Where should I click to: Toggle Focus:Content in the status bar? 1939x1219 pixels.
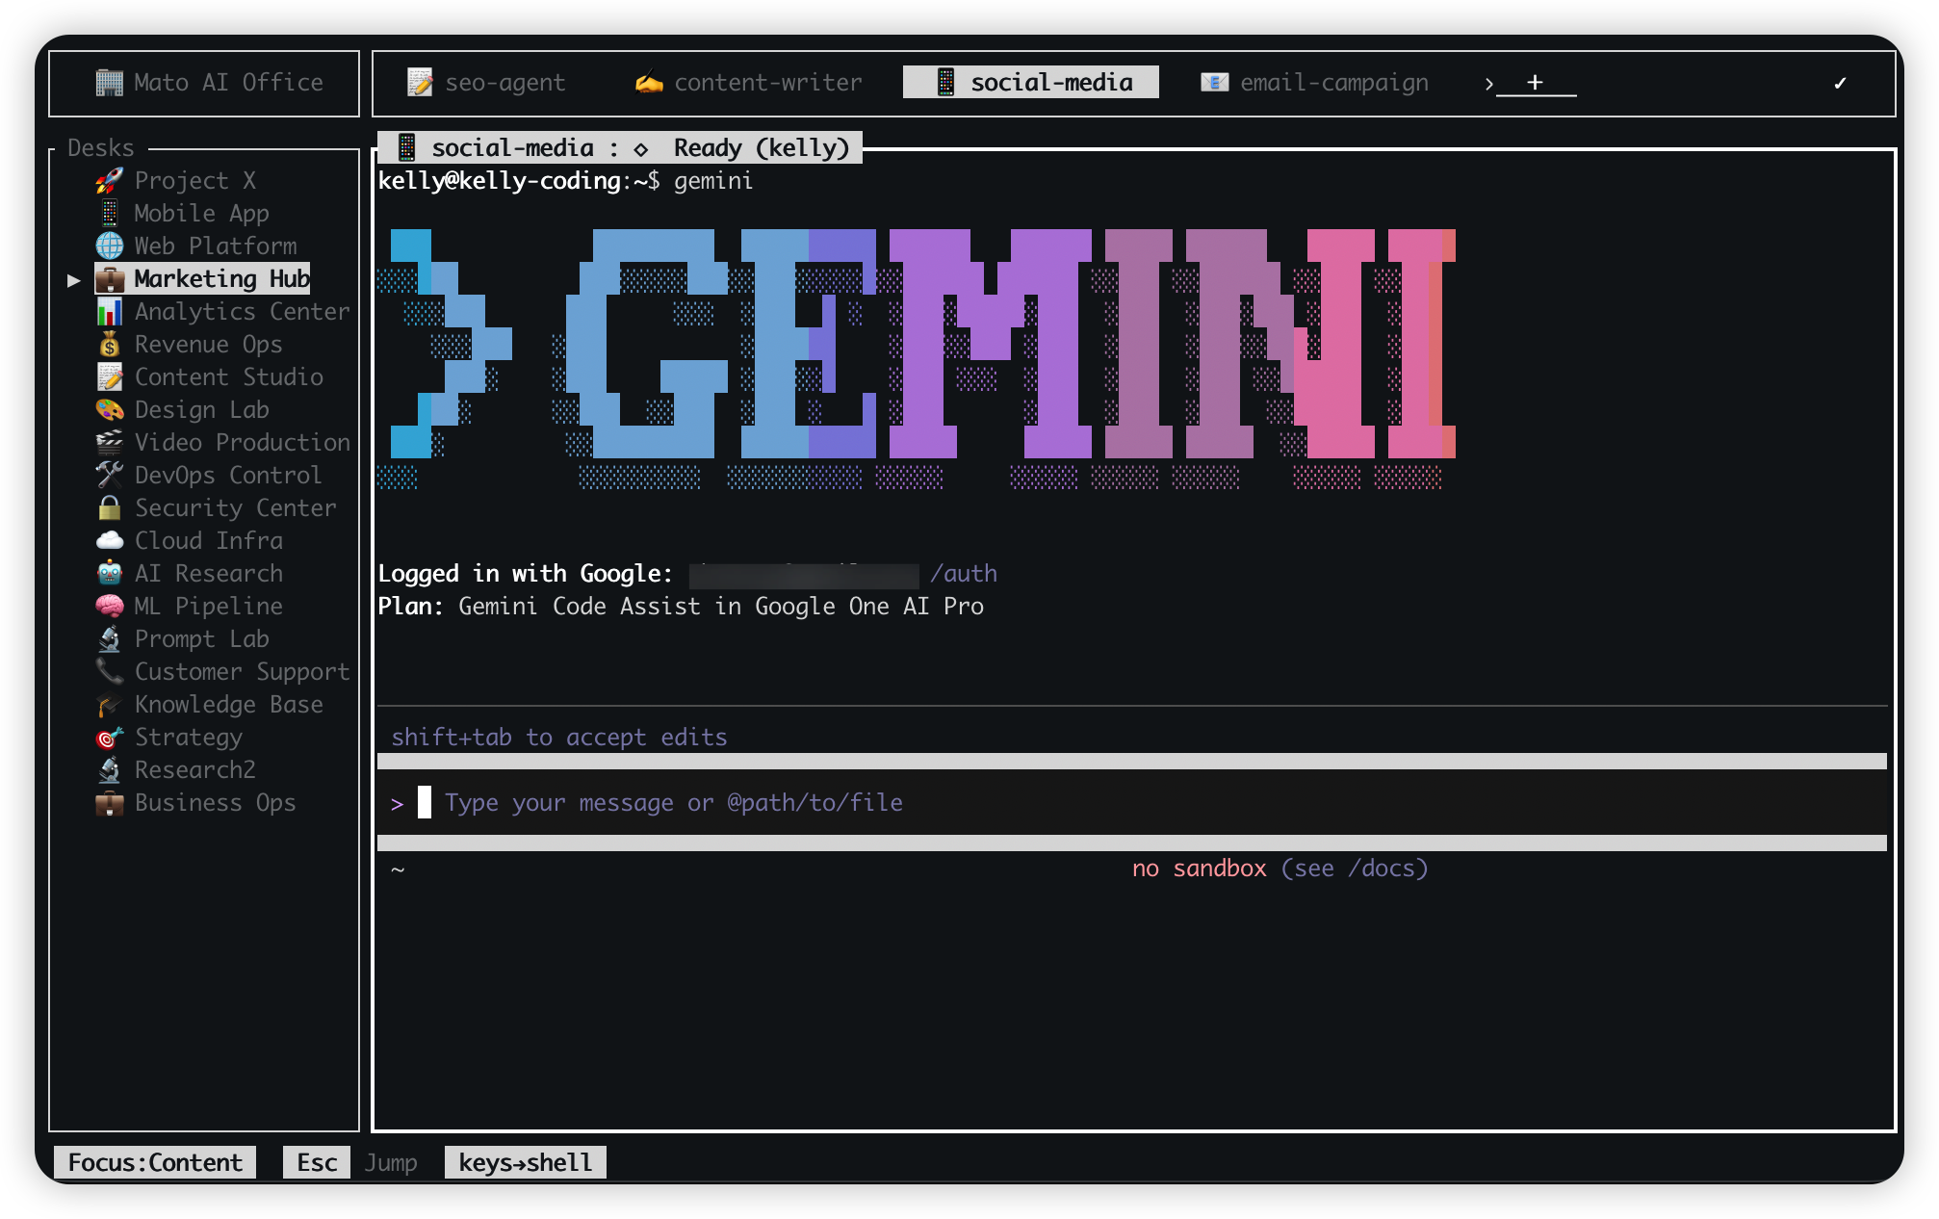pyautogui.click(x=154, y=1162)
